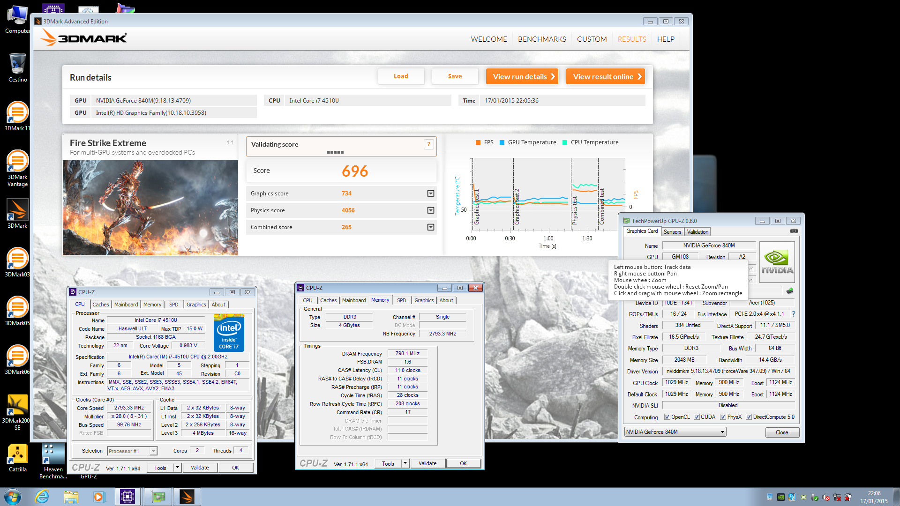The height and width of the screenshot is (506, 900).
Task: Click OK in the Memory CPU-Z window
Action: coord(463,463)
